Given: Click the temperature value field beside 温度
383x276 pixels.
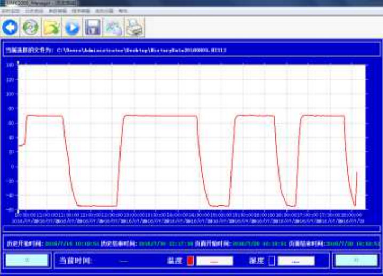Looking at the screenshot, I should tap(214, 261).
